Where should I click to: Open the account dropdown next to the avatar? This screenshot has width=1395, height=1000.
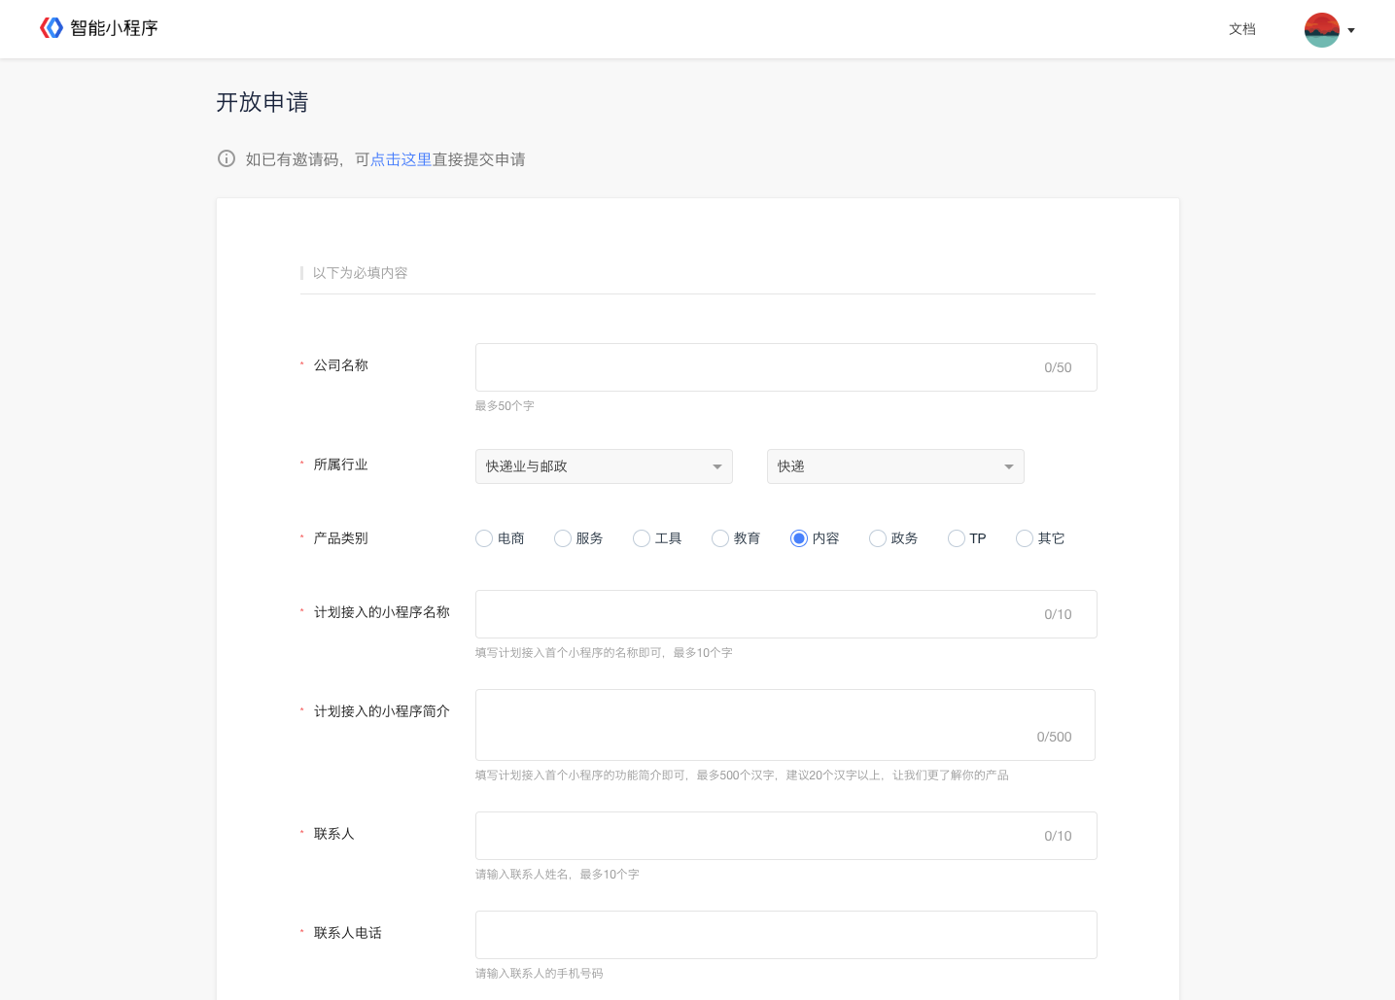[1352, 29]
